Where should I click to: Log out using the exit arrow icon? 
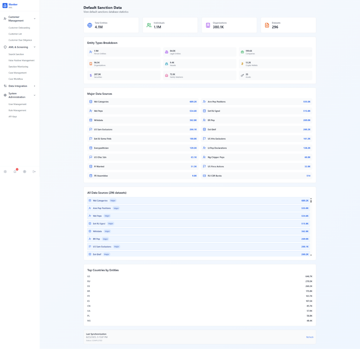click(34, 172)
